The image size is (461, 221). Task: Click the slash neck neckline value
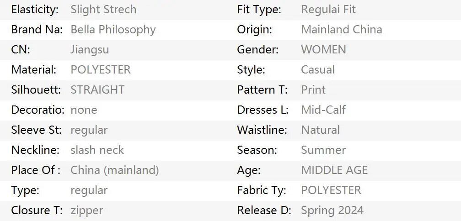(x=97, y=150)
